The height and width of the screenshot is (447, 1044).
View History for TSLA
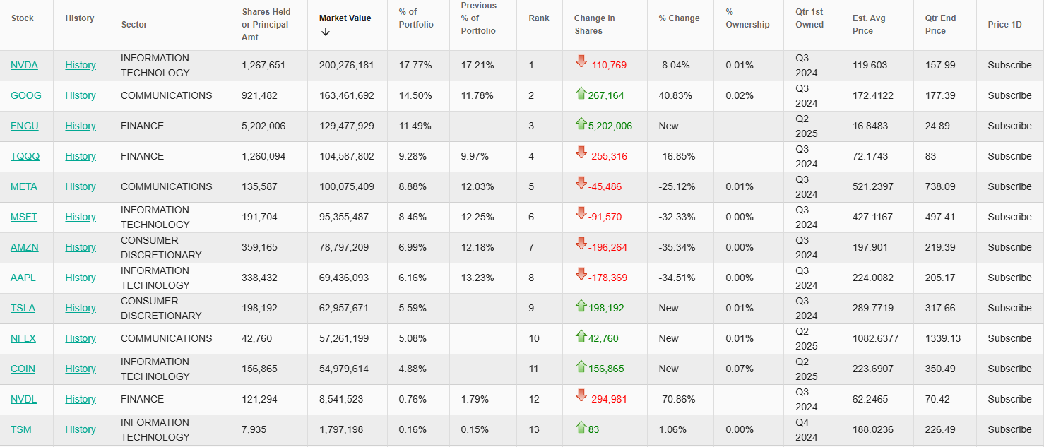coord(81,308)
